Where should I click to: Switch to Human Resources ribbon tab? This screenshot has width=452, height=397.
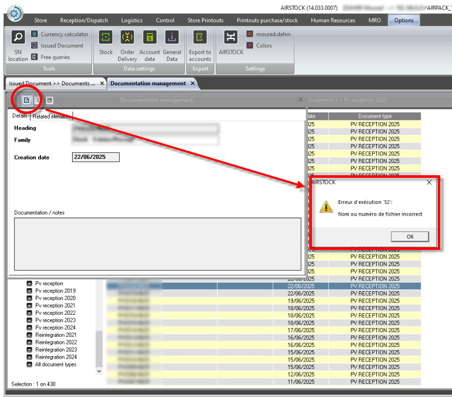click(x=333, y=20)
